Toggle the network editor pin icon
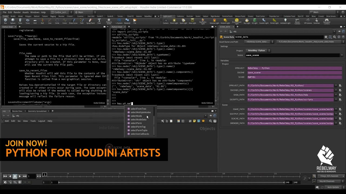346x194 pixels. click(x=211, y=116)
